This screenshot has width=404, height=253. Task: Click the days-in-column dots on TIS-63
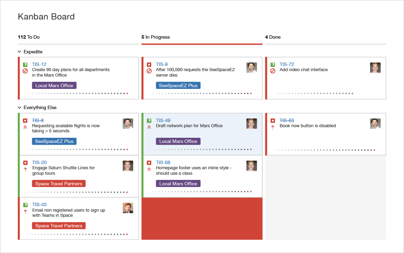(325, 150)
